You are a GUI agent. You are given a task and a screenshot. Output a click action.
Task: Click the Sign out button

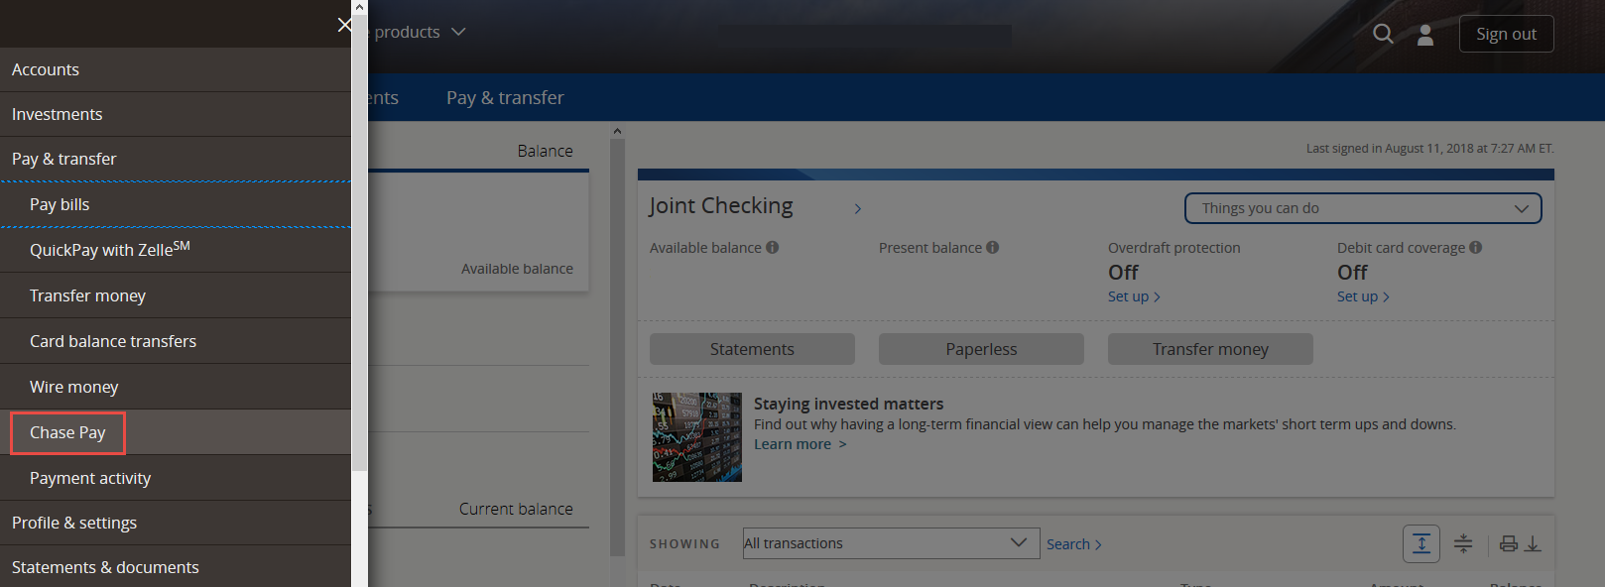(x=1506, y=34)
